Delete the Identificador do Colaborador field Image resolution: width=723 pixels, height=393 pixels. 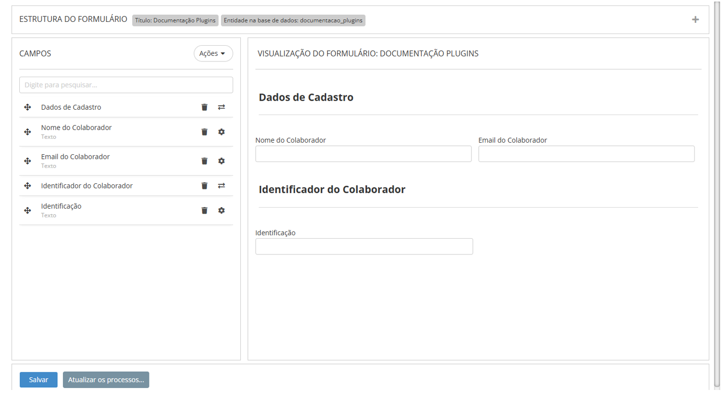[204, 186]
